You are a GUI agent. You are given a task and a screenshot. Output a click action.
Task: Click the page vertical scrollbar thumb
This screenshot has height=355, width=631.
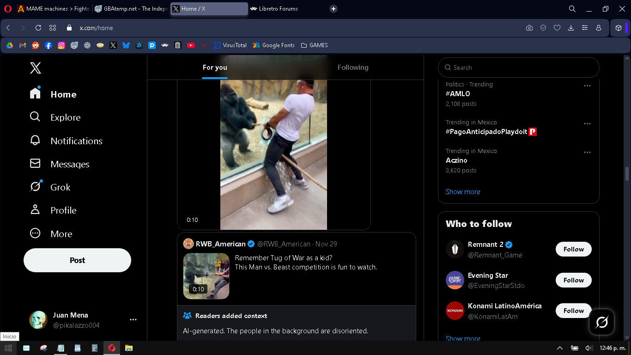pyautogui.click(x=627, y=174)
